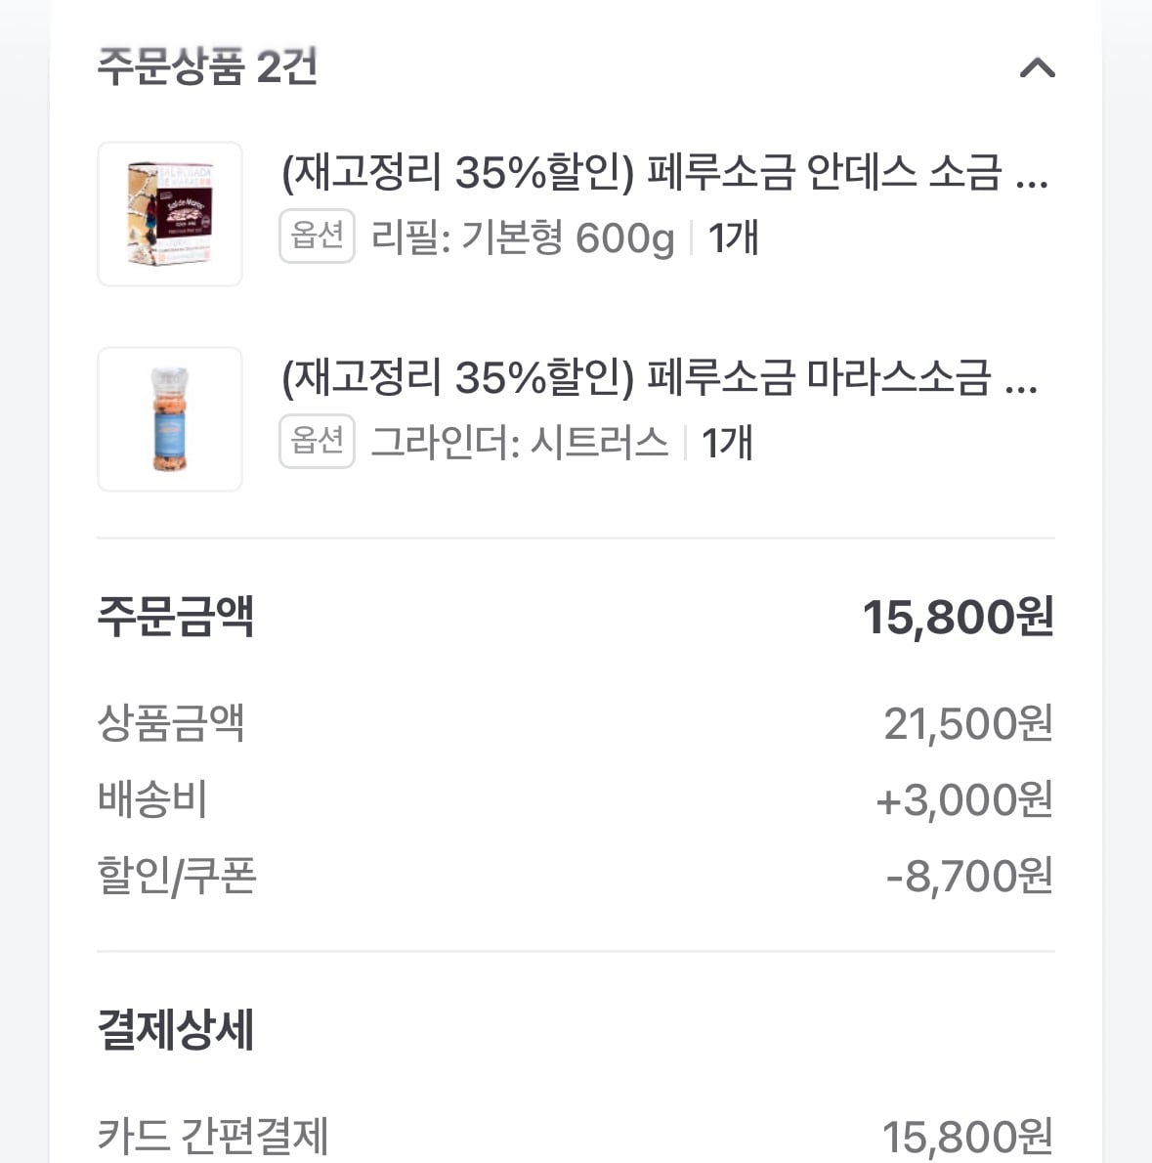Viewport: 1152px width, 1163px height.
Task: Tap the 1개 quantity of the 안데스 소금 item
Action: (733, 237)
